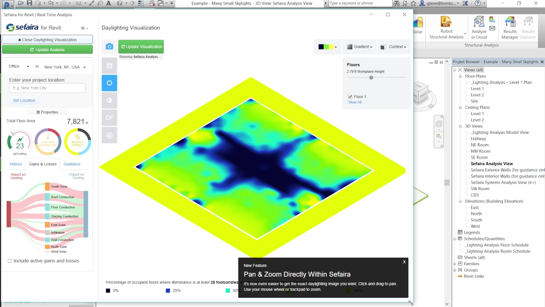Click the 0% dark legend color swatch
545x307 pixels.
click(x=108, y=291)
